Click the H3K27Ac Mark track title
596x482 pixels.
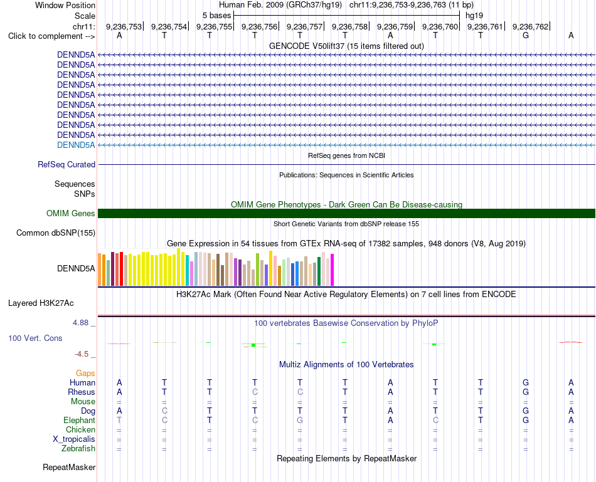[346, 295]
